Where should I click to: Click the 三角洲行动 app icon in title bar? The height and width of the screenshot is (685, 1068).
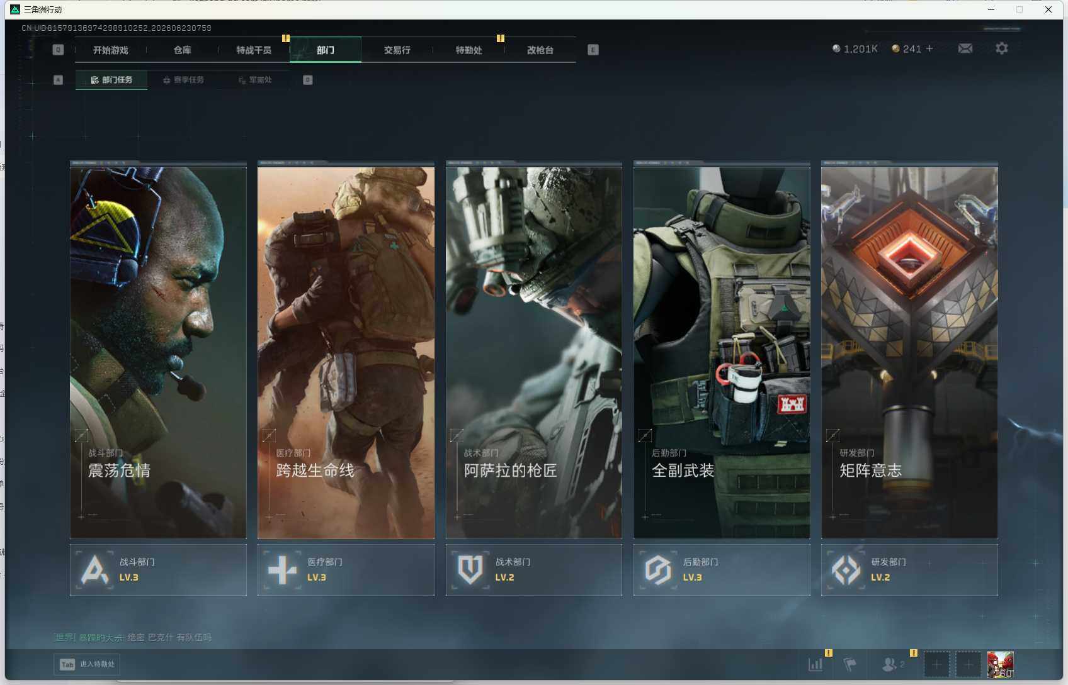tap(15, 9)
